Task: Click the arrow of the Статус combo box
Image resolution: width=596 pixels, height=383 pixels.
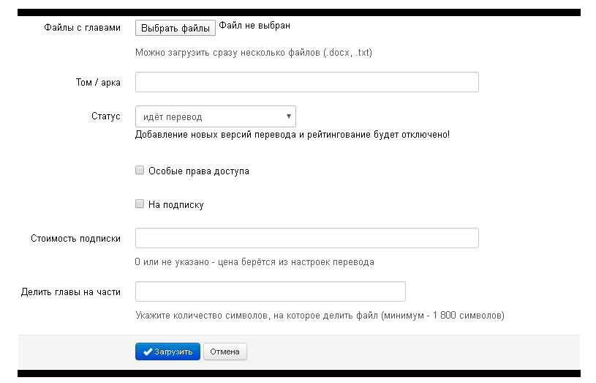Action: (289, 116)
